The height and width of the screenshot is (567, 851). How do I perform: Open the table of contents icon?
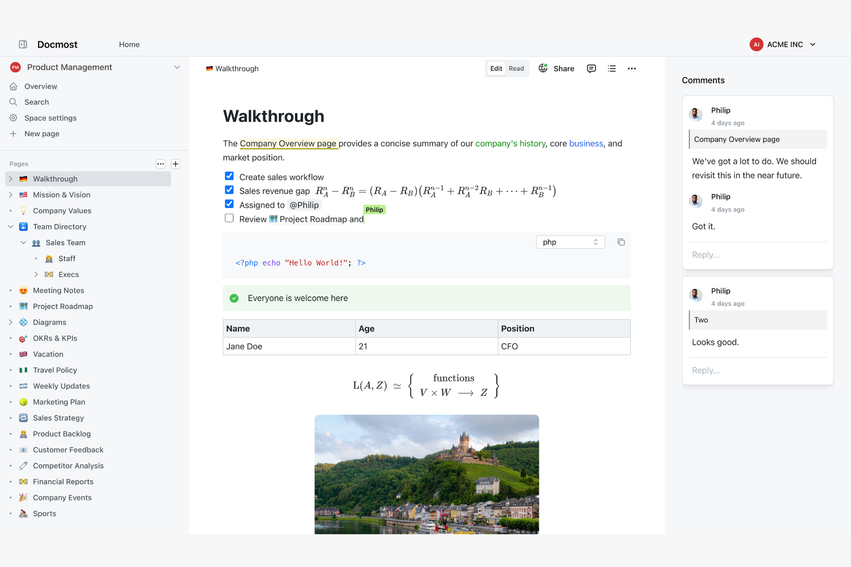612,68
